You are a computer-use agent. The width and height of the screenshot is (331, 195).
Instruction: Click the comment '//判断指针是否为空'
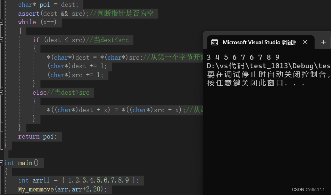click(x=122, y=14)
